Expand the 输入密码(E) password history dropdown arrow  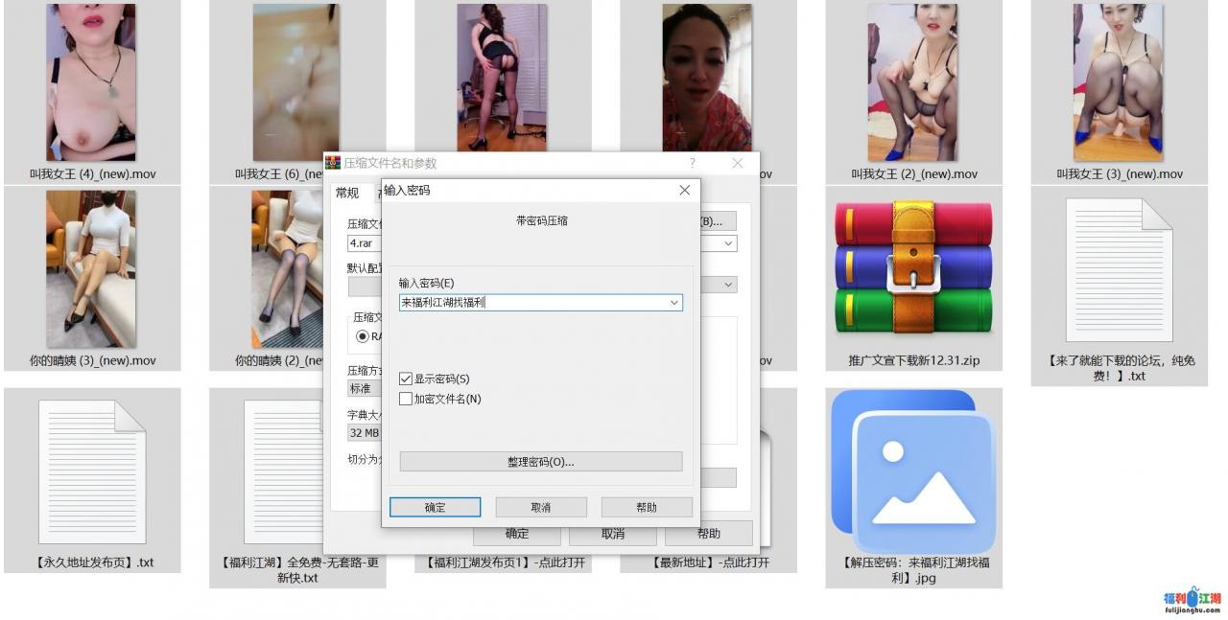click(674, 303)
